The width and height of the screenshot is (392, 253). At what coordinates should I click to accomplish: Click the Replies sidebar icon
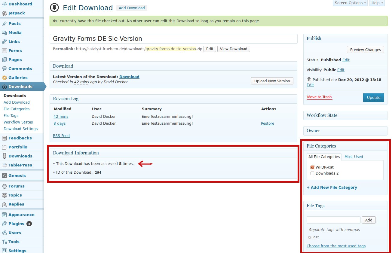pos(5,204)
